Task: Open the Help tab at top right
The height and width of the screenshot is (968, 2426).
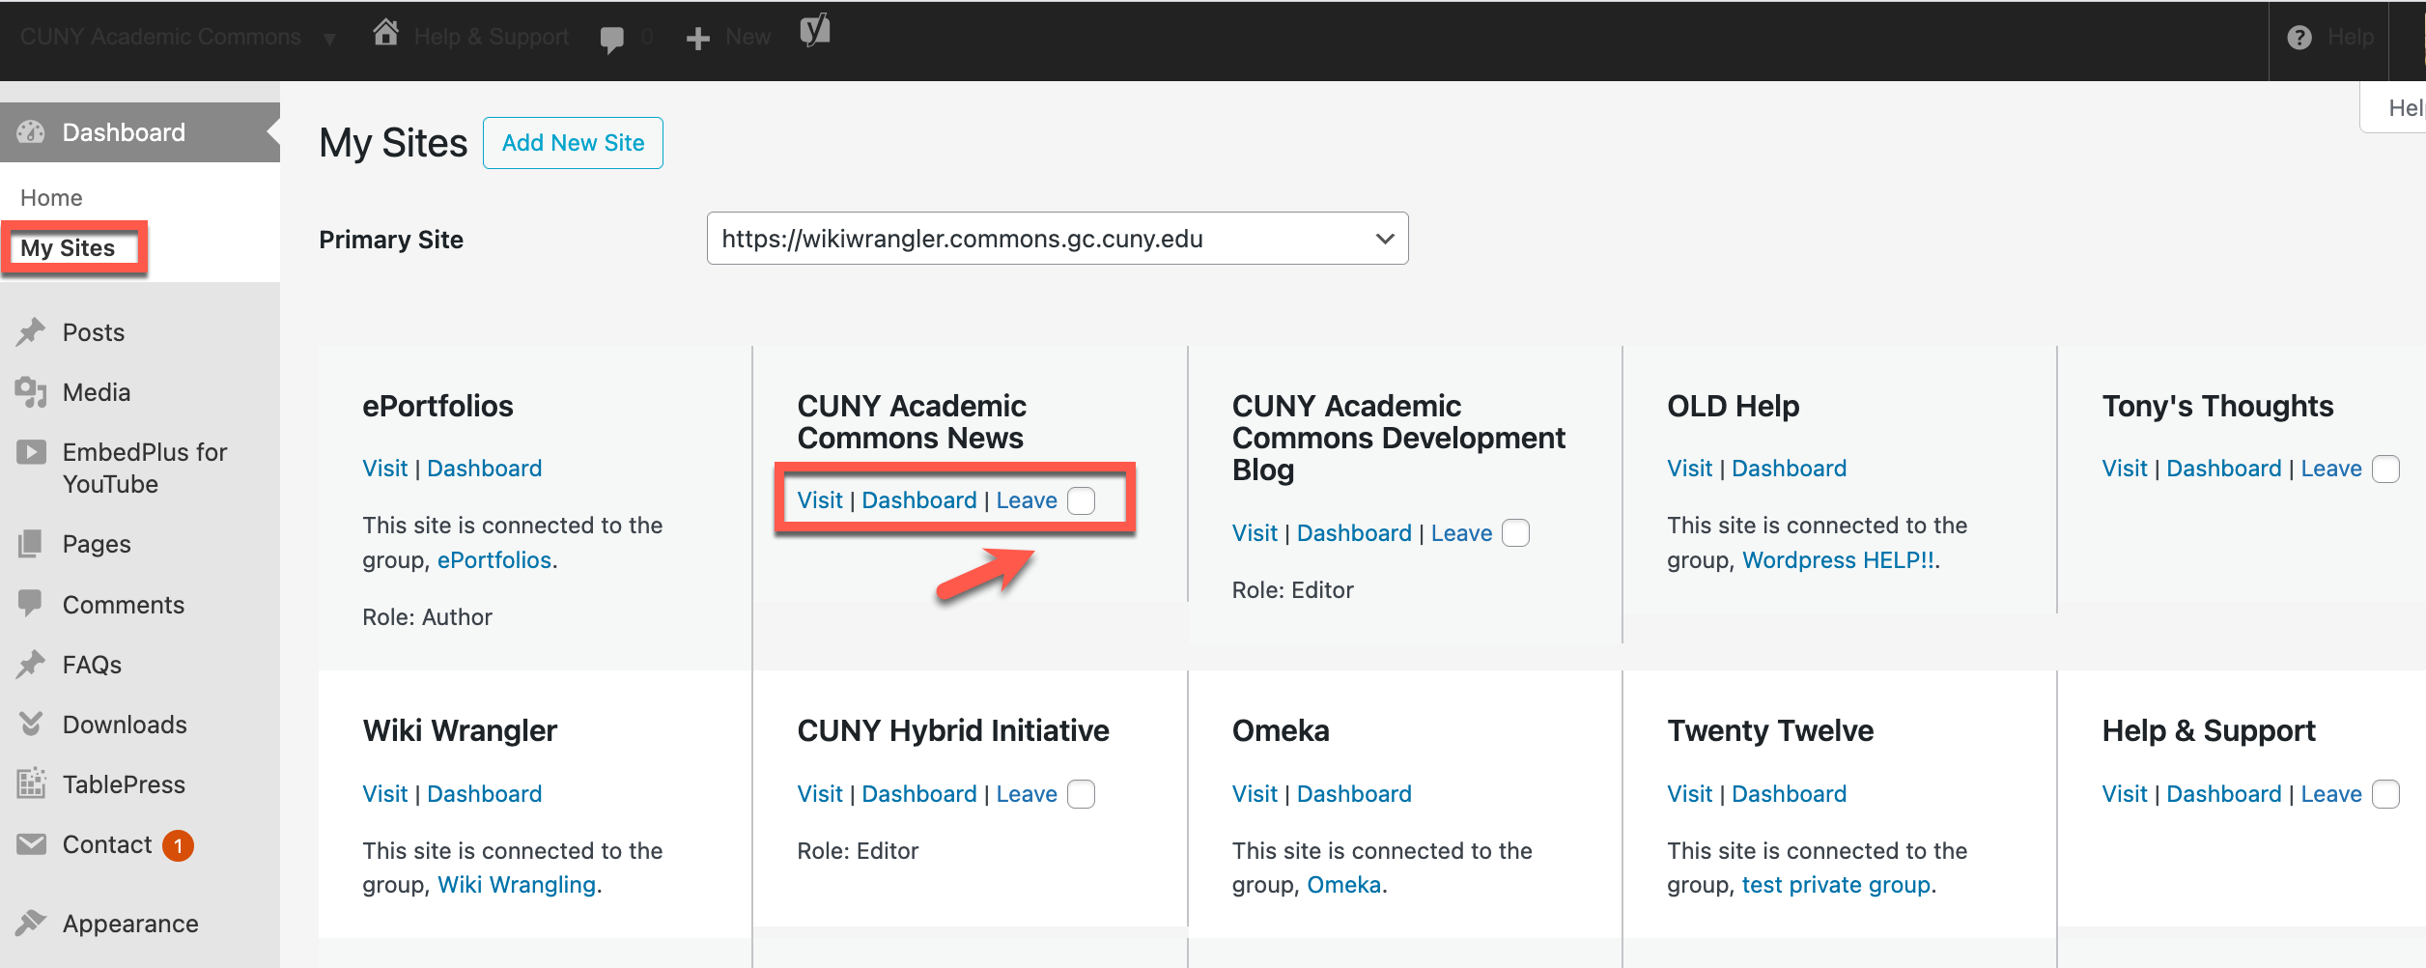Action: (x=2395, y=107)
